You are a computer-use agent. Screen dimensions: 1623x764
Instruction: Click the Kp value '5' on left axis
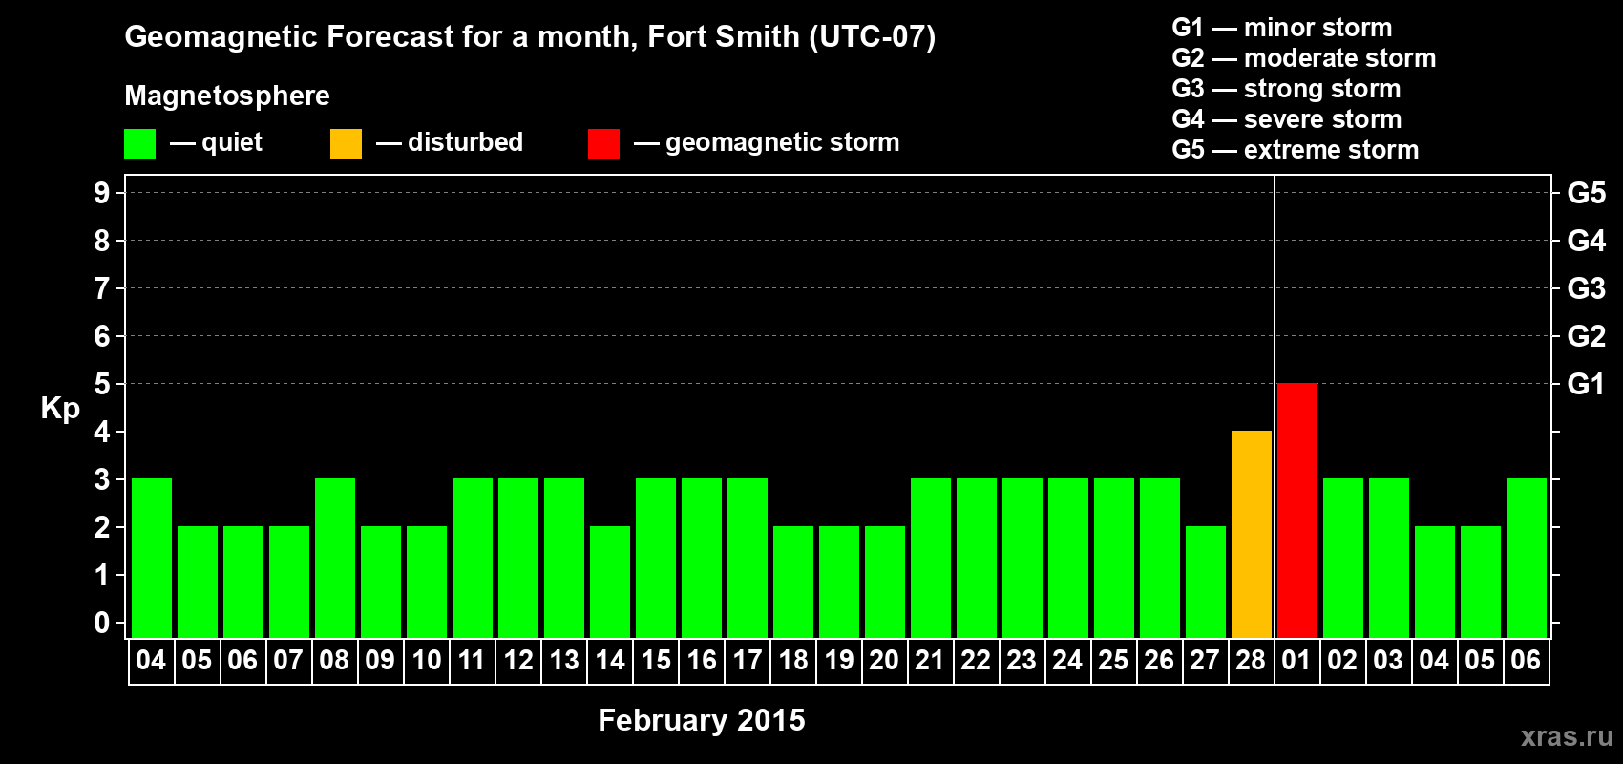point(102,384)
